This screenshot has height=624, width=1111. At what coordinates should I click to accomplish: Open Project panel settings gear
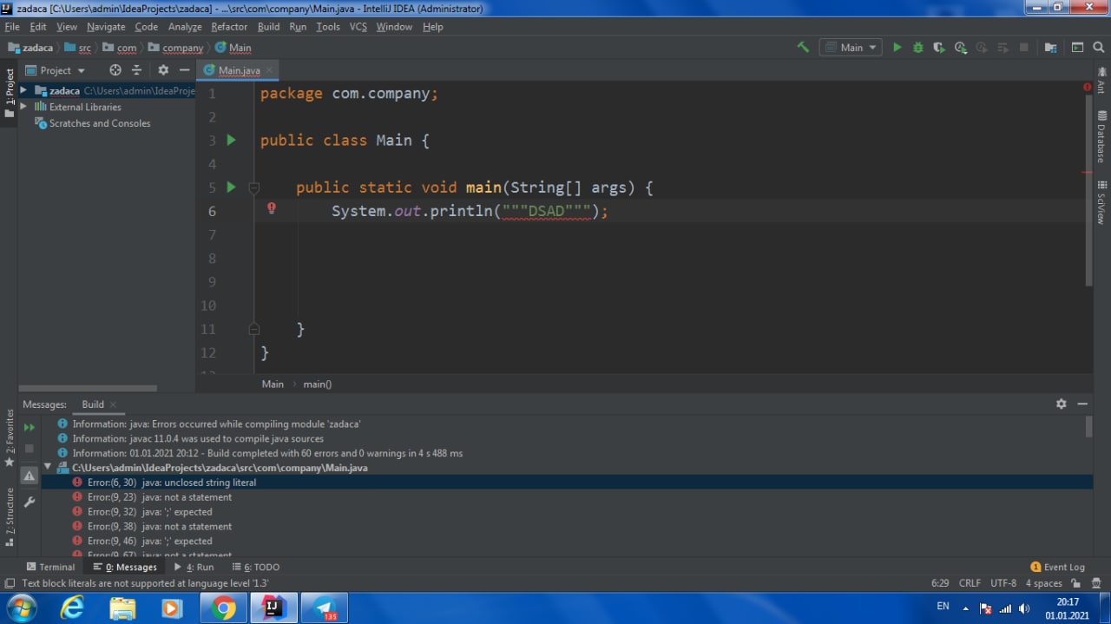[163, 70]
